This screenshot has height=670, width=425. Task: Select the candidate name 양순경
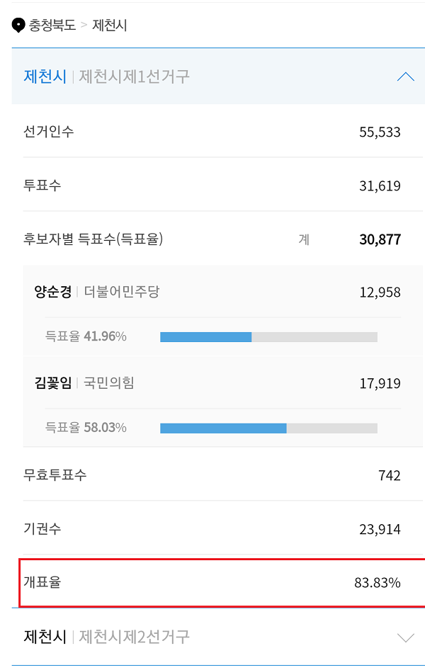pyautogui.click(x=53, y=292)
